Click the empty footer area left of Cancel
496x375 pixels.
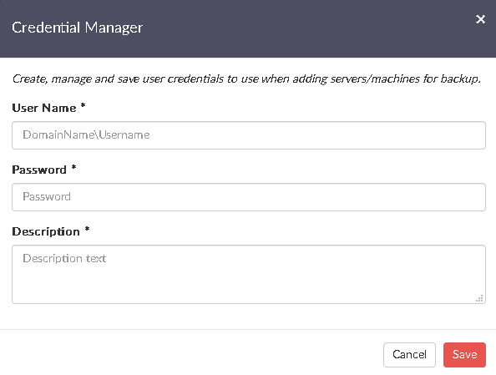click(190, 355)
